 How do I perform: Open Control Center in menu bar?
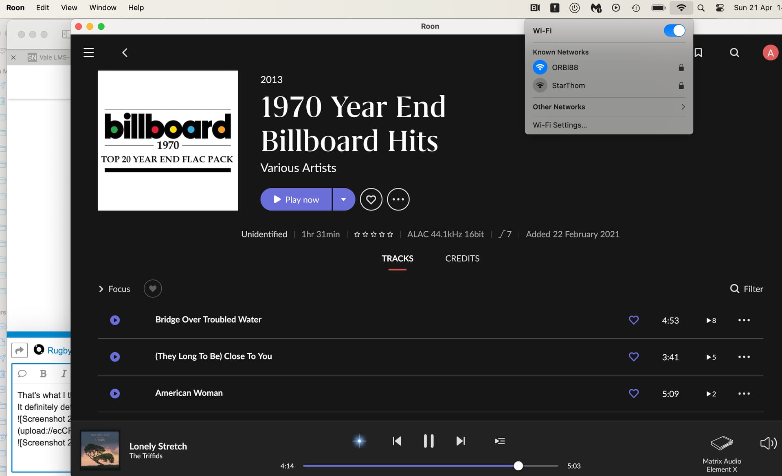tap(720, 8)
